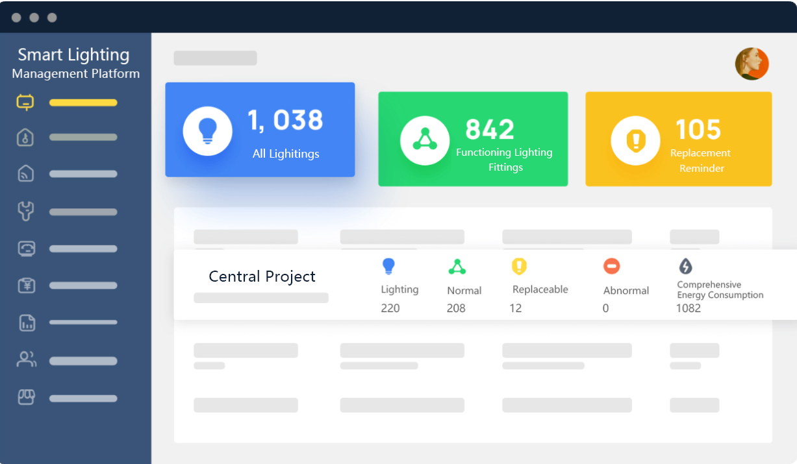Screen dimensions: 797x464
Task: Click the blue Lighting bulb icon
Action: pyautogui.click(x=388, y=266)
